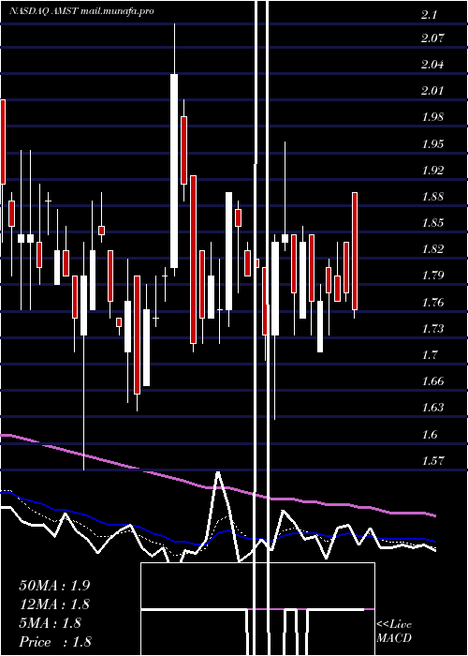This screenshot has height=656, width=468.
Task: Click the 1.66 price axis label
Action: coord(432,381)
